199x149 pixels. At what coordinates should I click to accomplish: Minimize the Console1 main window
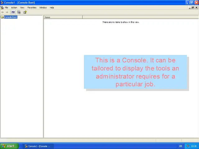(x=187, y=2)
